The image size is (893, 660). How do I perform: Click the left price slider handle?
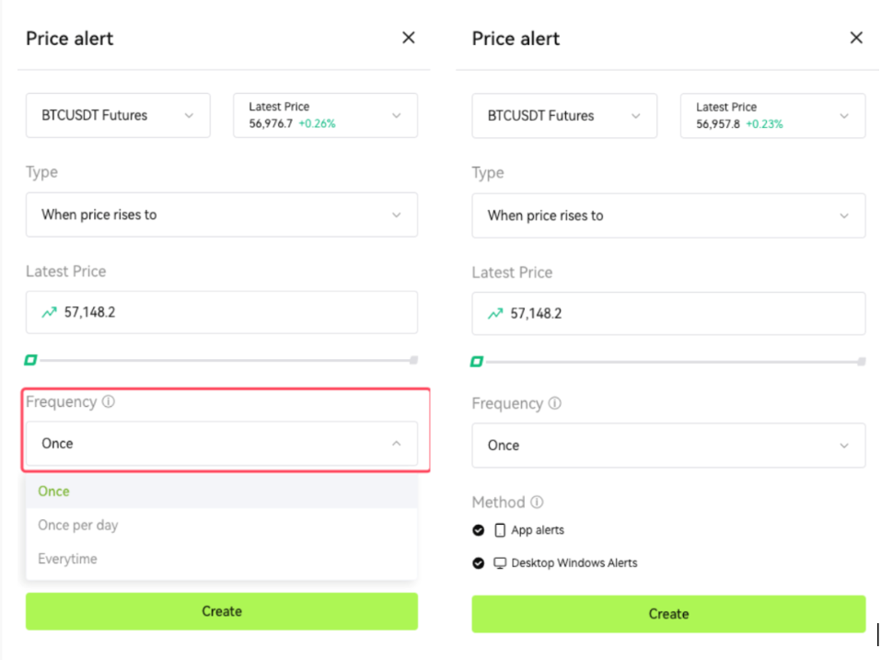pyautogui.click(x=30, y=360)
